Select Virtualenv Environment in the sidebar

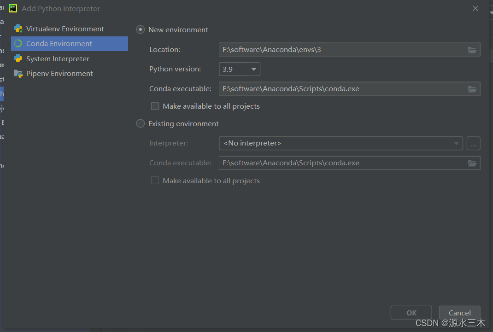70,29
